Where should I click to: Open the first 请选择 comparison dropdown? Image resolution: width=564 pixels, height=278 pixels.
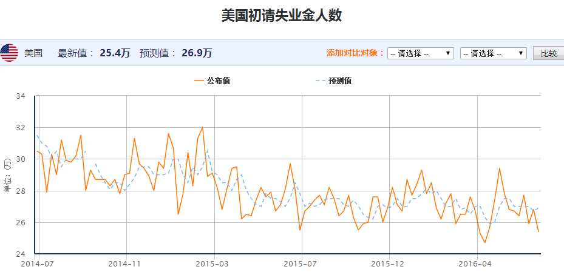[421, 53]
